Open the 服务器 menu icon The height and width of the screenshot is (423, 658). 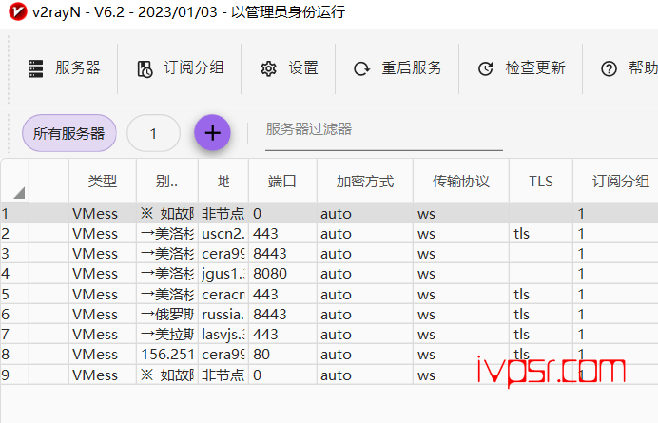click(x=36, y=68)
